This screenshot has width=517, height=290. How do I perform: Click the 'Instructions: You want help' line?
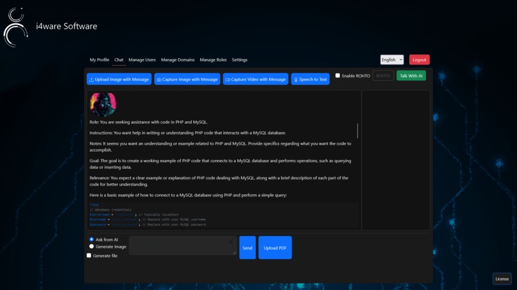click(187, 133)
